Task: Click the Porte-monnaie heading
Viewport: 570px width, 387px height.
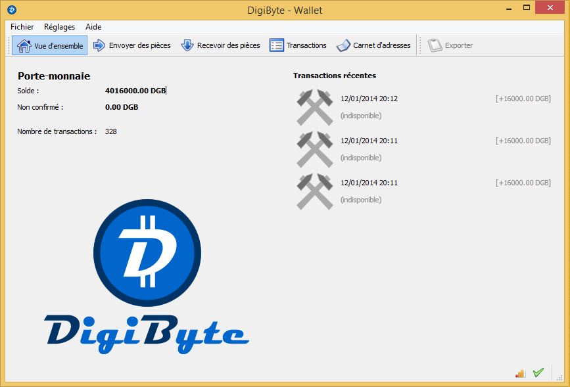Action: click(x=54, y=76)
